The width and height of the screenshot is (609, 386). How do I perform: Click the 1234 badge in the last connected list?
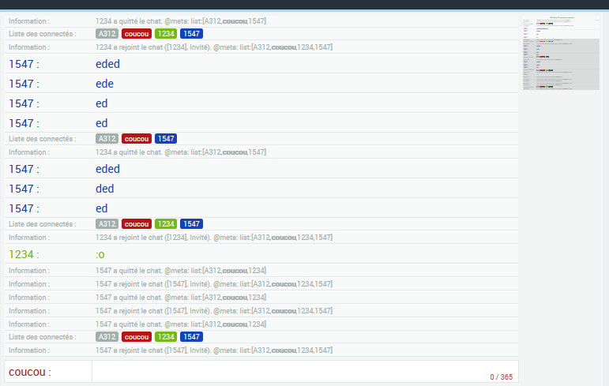click(166, 337)
